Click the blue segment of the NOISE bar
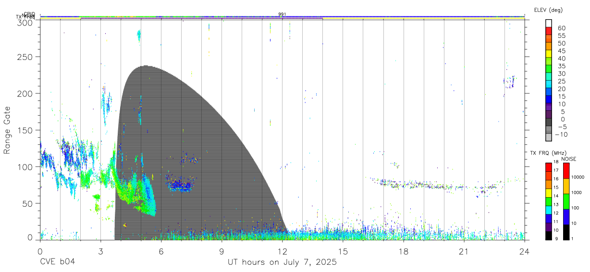Viewport: 590px width, 272px height. point(566,216)
